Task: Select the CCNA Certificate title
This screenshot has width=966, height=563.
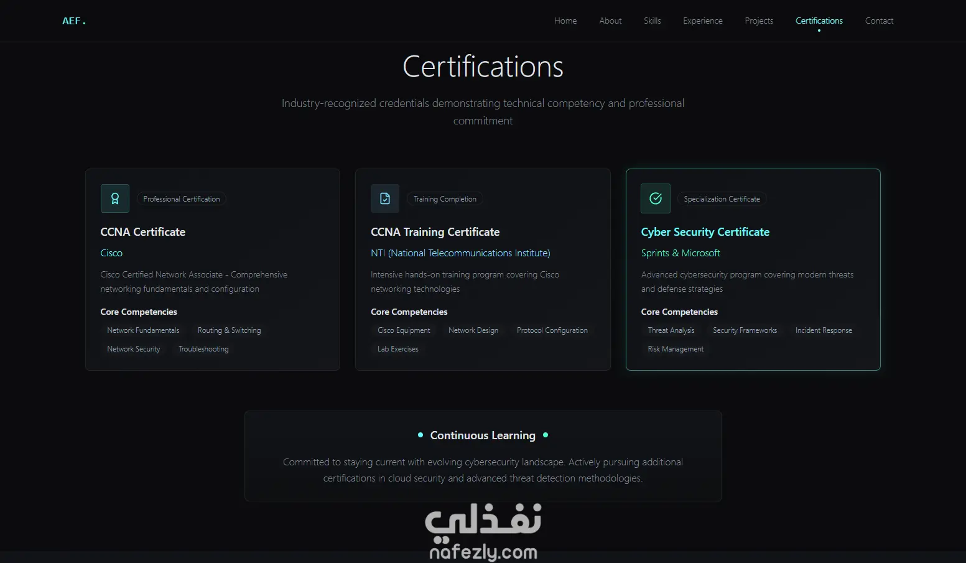Action: (x=143, y=232)
